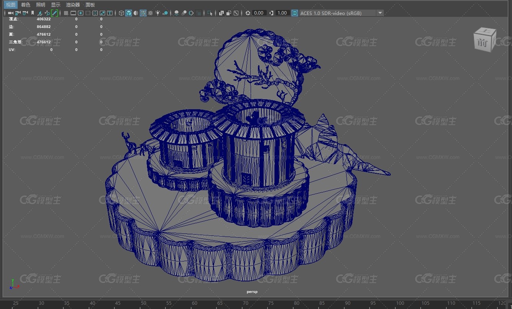Click the select camera icon
This screenshot has width=512, height=309.
coord(11,13)
